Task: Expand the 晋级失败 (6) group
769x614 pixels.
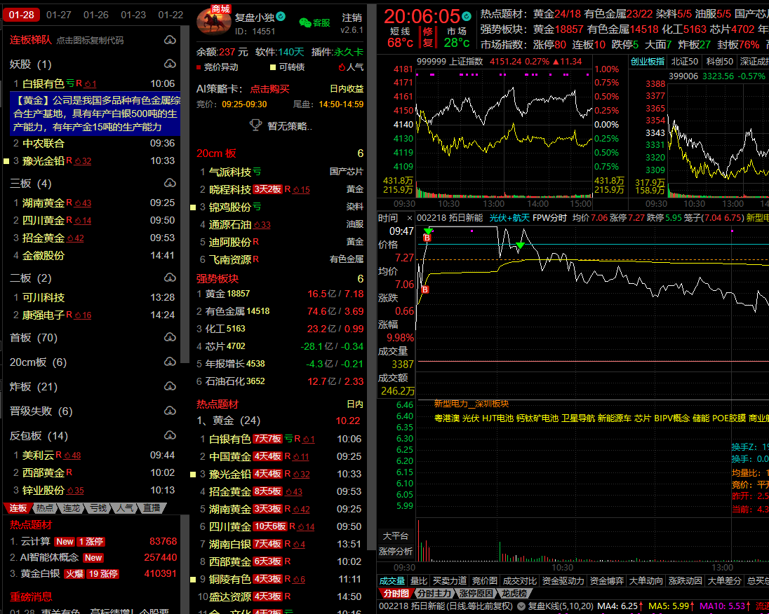Action: (x=41, y=411)
